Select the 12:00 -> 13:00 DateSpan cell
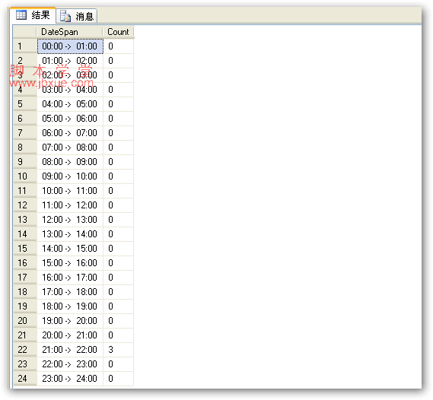 pos(70,220)
